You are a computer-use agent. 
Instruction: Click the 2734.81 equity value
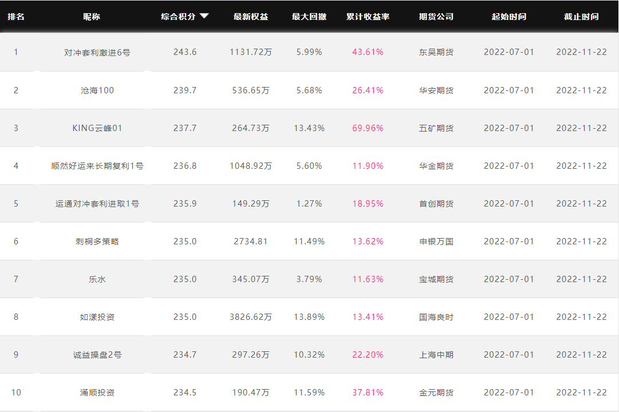click(251, 241)
